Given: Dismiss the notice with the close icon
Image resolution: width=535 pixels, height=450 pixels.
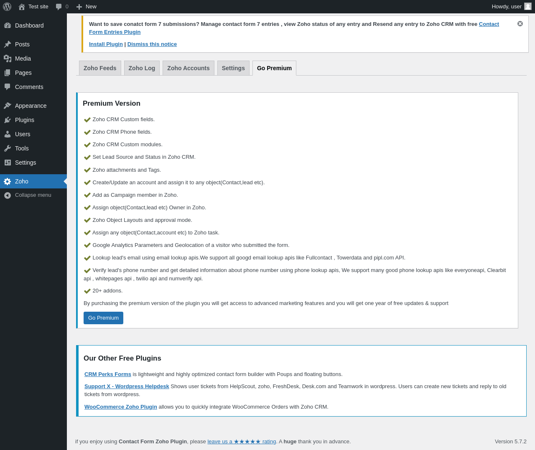Looking at the screenshot, I should [520, 24].
